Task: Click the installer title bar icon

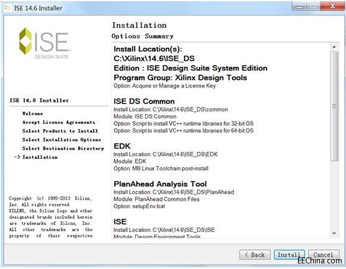Action: coord(7,8)
